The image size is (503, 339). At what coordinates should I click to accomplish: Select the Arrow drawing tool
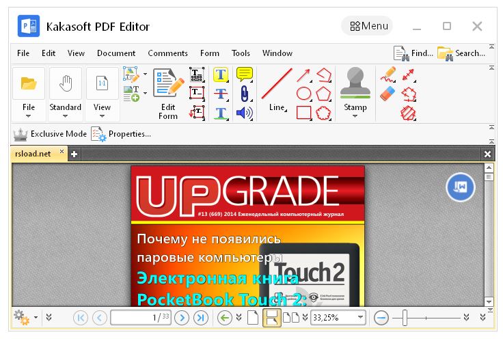coord(304,75)
